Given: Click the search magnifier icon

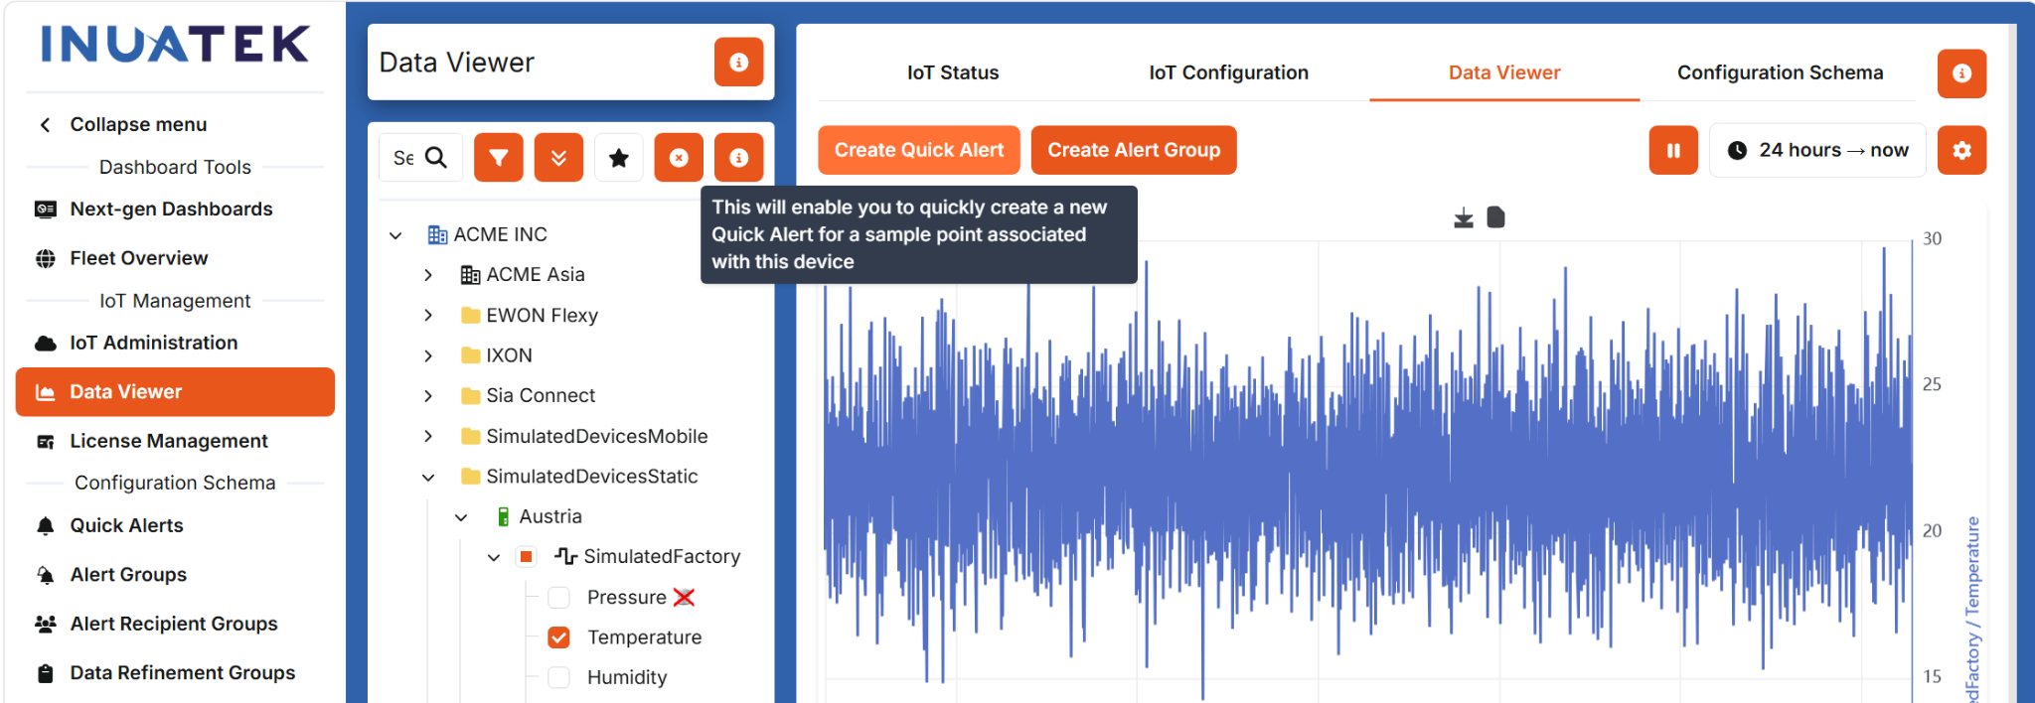Looking at the screenshot, I should coord(436,157).
